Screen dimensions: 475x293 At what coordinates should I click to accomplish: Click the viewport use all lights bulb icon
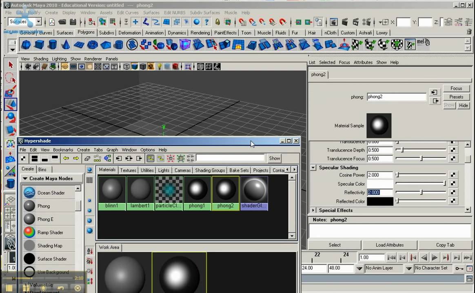[x=159, y=66]
